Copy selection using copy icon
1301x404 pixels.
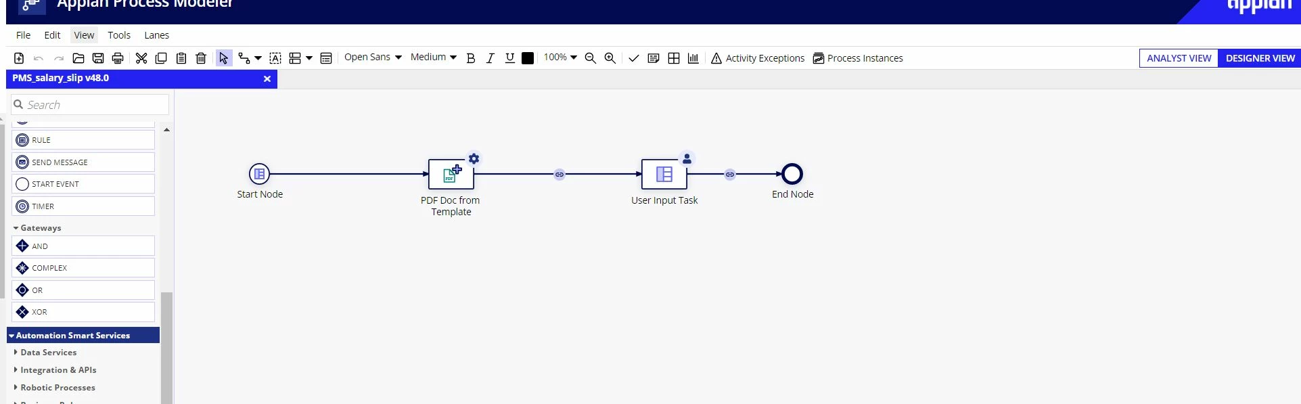click(x=161, y=58)
